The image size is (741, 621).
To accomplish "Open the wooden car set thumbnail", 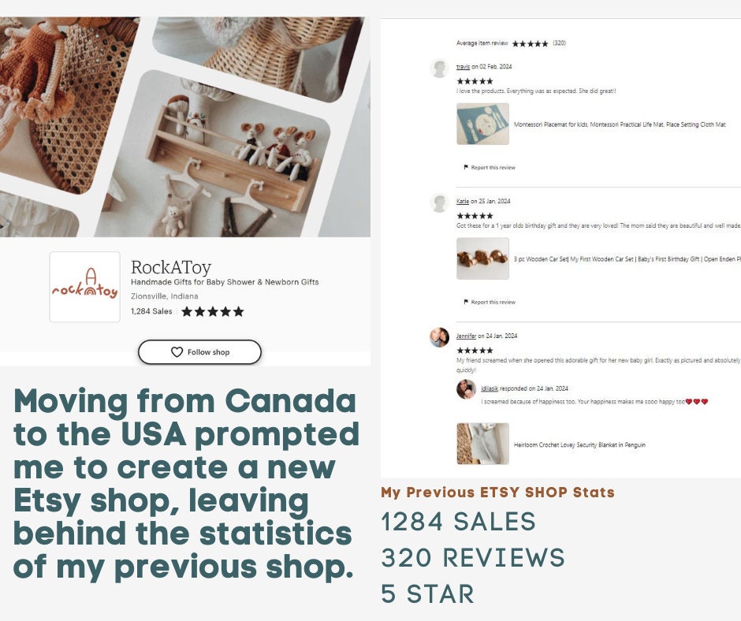I will [482, 258].
